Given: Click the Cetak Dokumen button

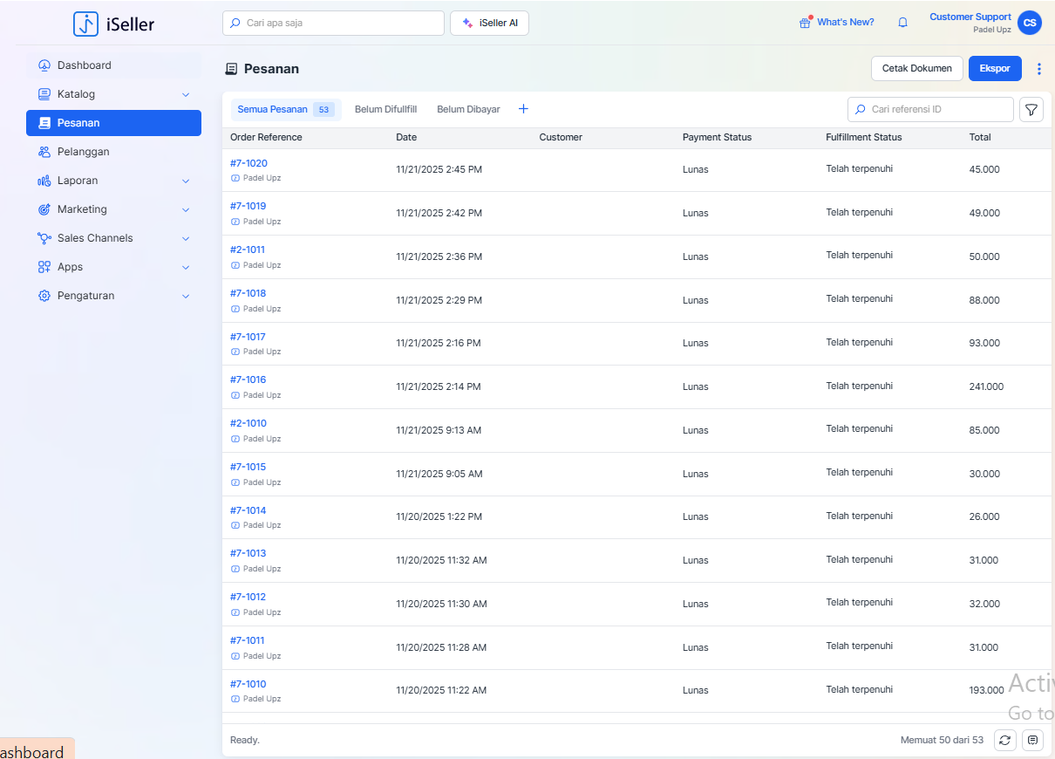Looking at the screenshot, I should point(916,69).
